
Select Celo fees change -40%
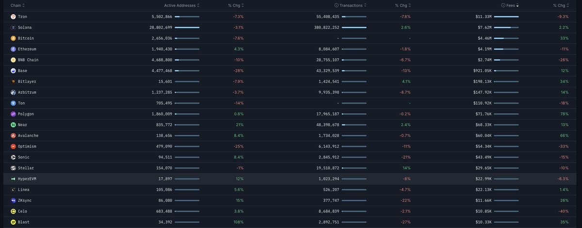(x=564, y=211)
